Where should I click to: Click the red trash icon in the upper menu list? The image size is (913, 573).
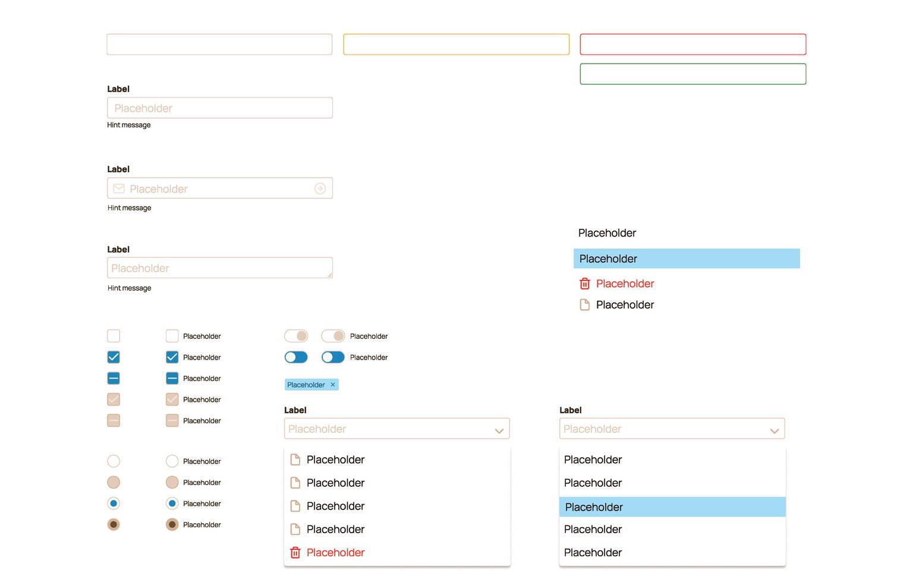(585, 284)
